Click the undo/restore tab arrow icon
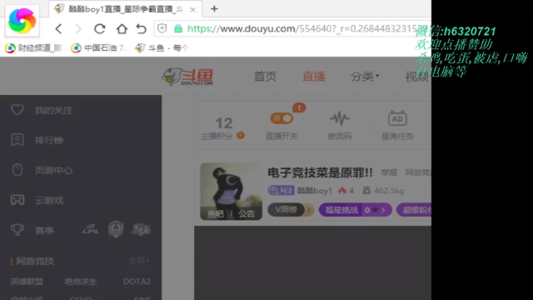Screen dimensions: 533x300 [x=141, y=29]
